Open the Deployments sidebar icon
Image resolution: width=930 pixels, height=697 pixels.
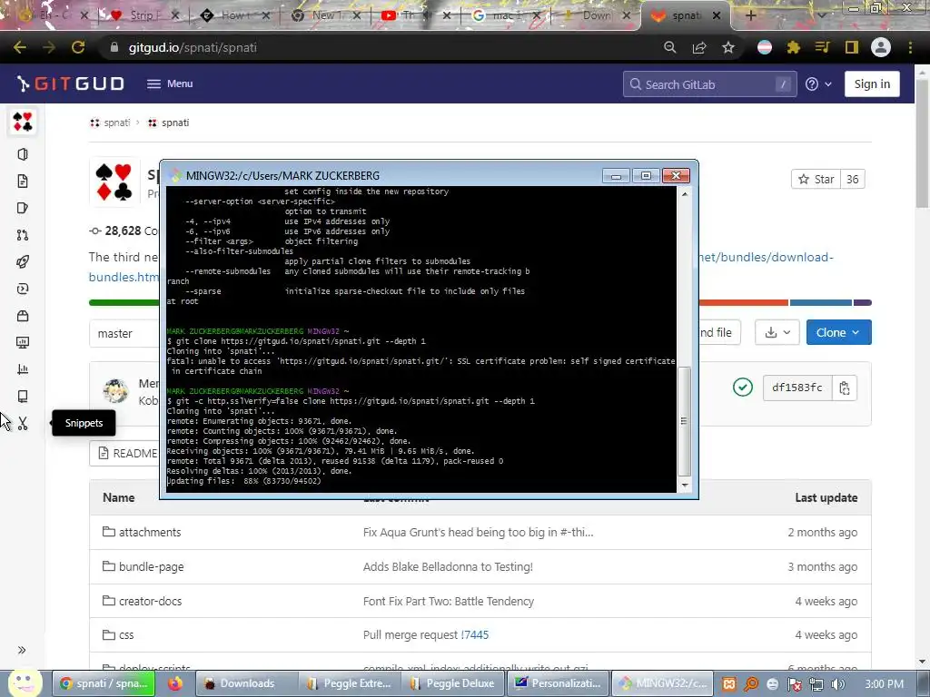click(x=23, y=289)
